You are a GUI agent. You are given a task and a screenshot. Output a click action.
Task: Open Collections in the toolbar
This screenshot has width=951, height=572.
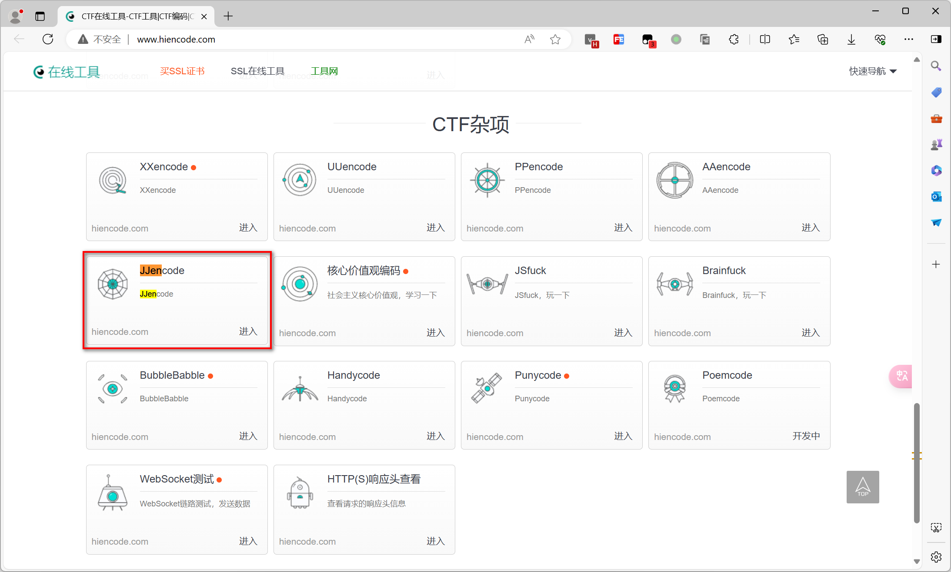tap(822, 39)
